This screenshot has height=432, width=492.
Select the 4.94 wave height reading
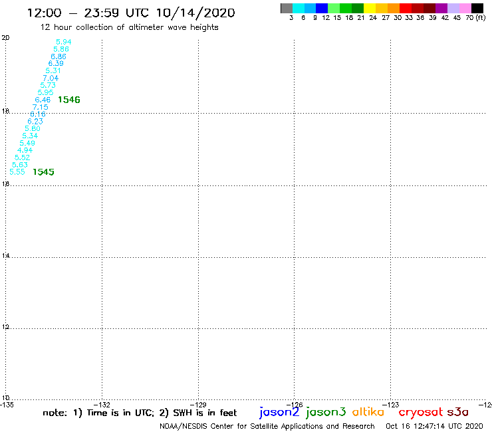click(25, 150)
